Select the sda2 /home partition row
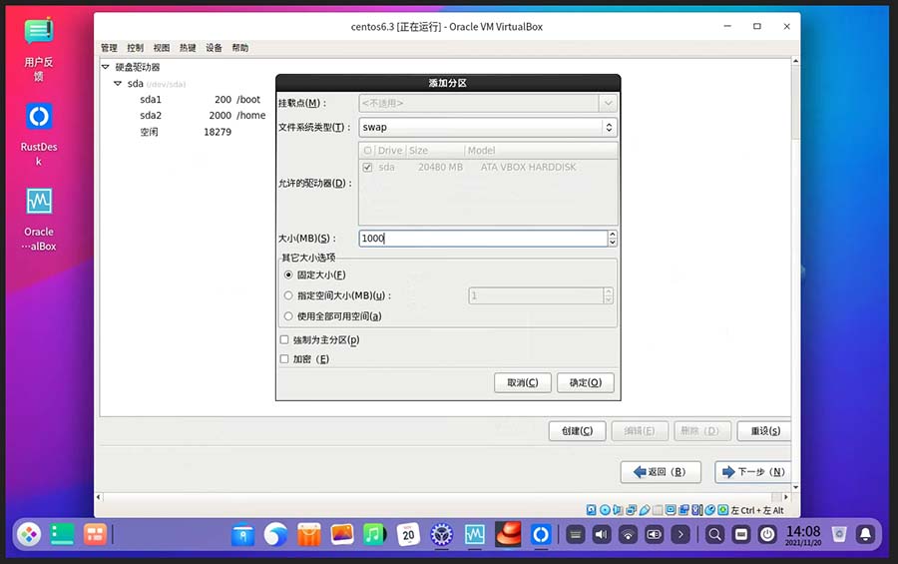This screenshot has height=564, width=898. pos(203,115)
